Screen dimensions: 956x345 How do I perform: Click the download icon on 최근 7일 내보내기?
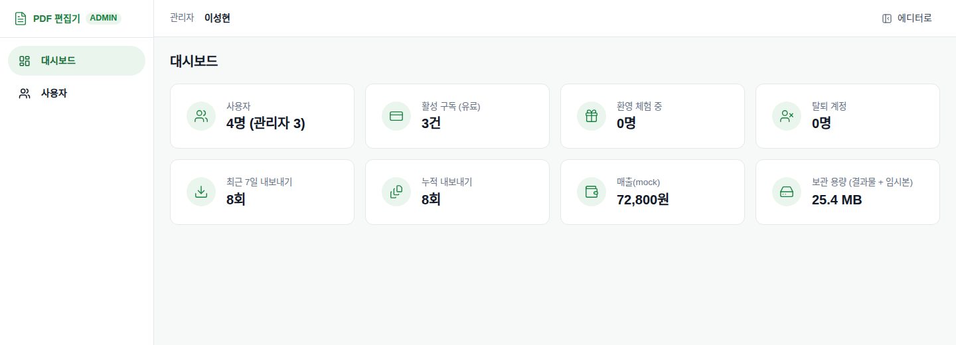point(201,192)
